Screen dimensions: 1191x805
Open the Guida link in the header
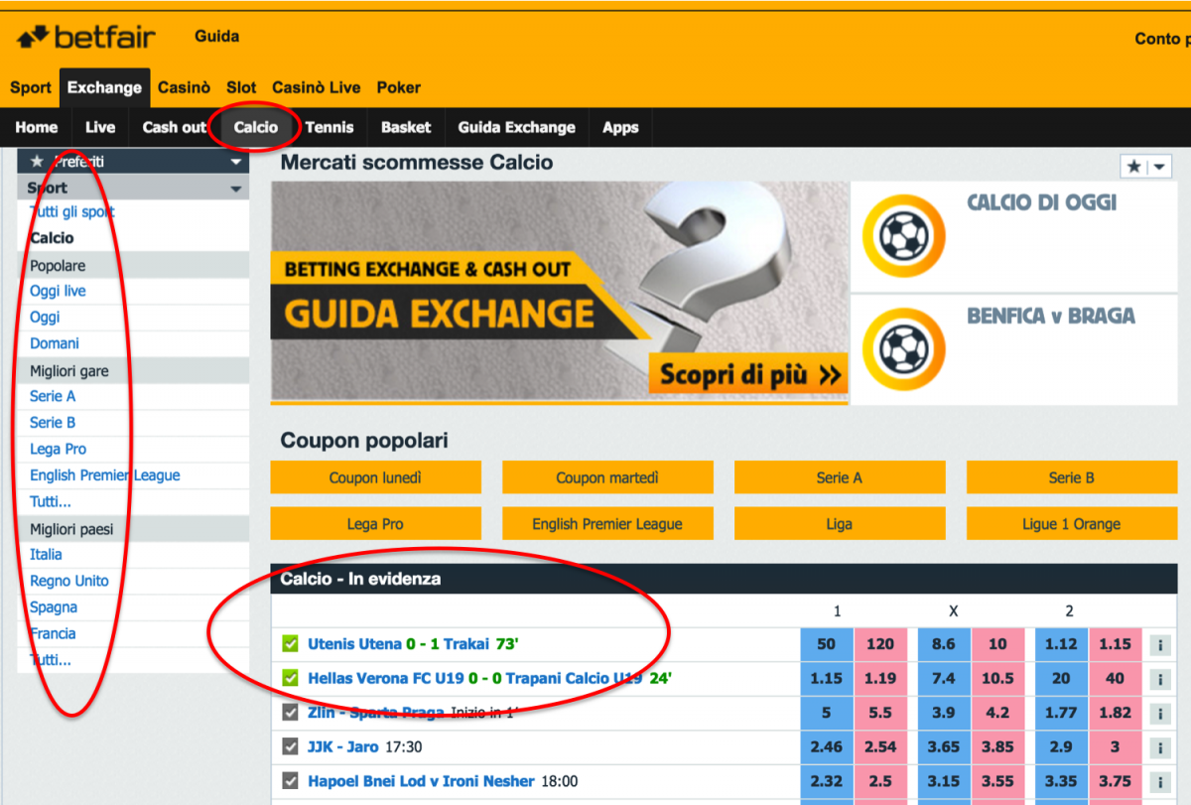coord(216,37)
